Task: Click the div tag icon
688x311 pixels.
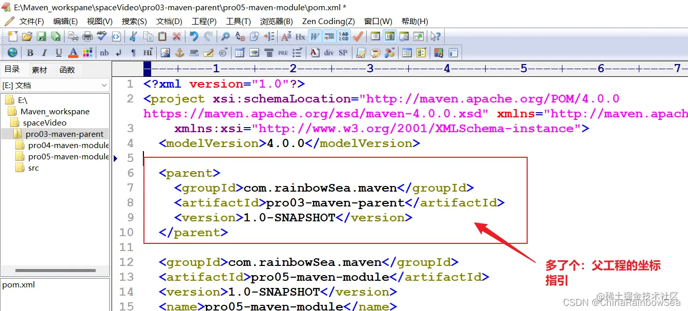Action: pos(329,52)
